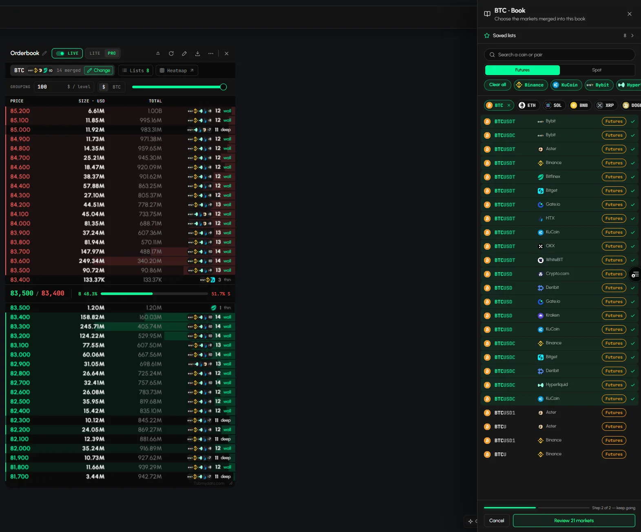
Task: Set size unit to dollar sign
Action: 104,87
